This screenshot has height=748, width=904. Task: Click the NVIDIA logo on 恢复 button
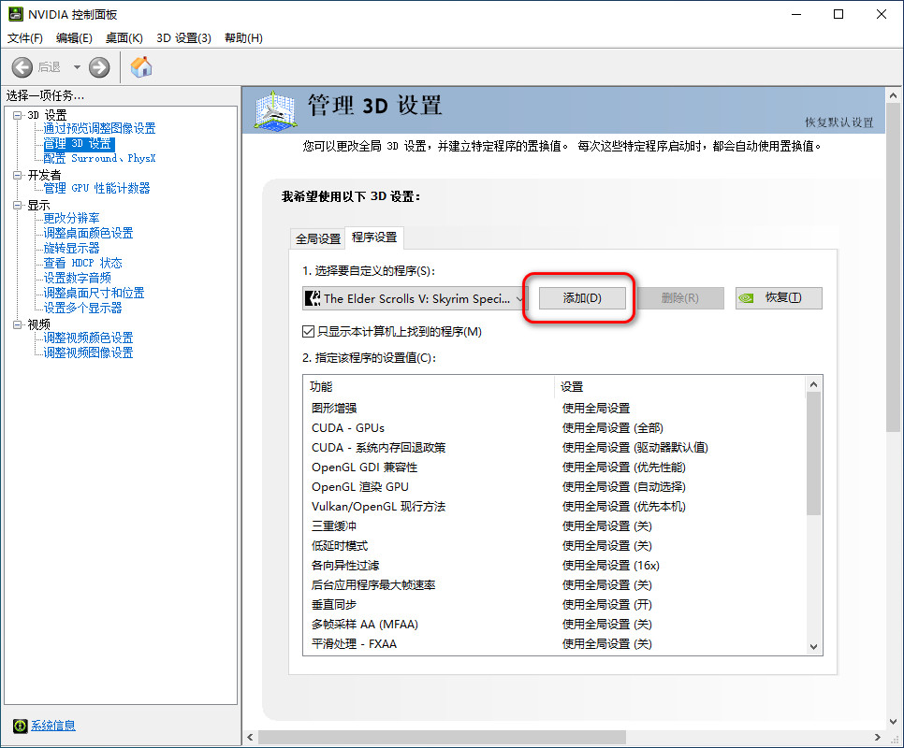747,298
